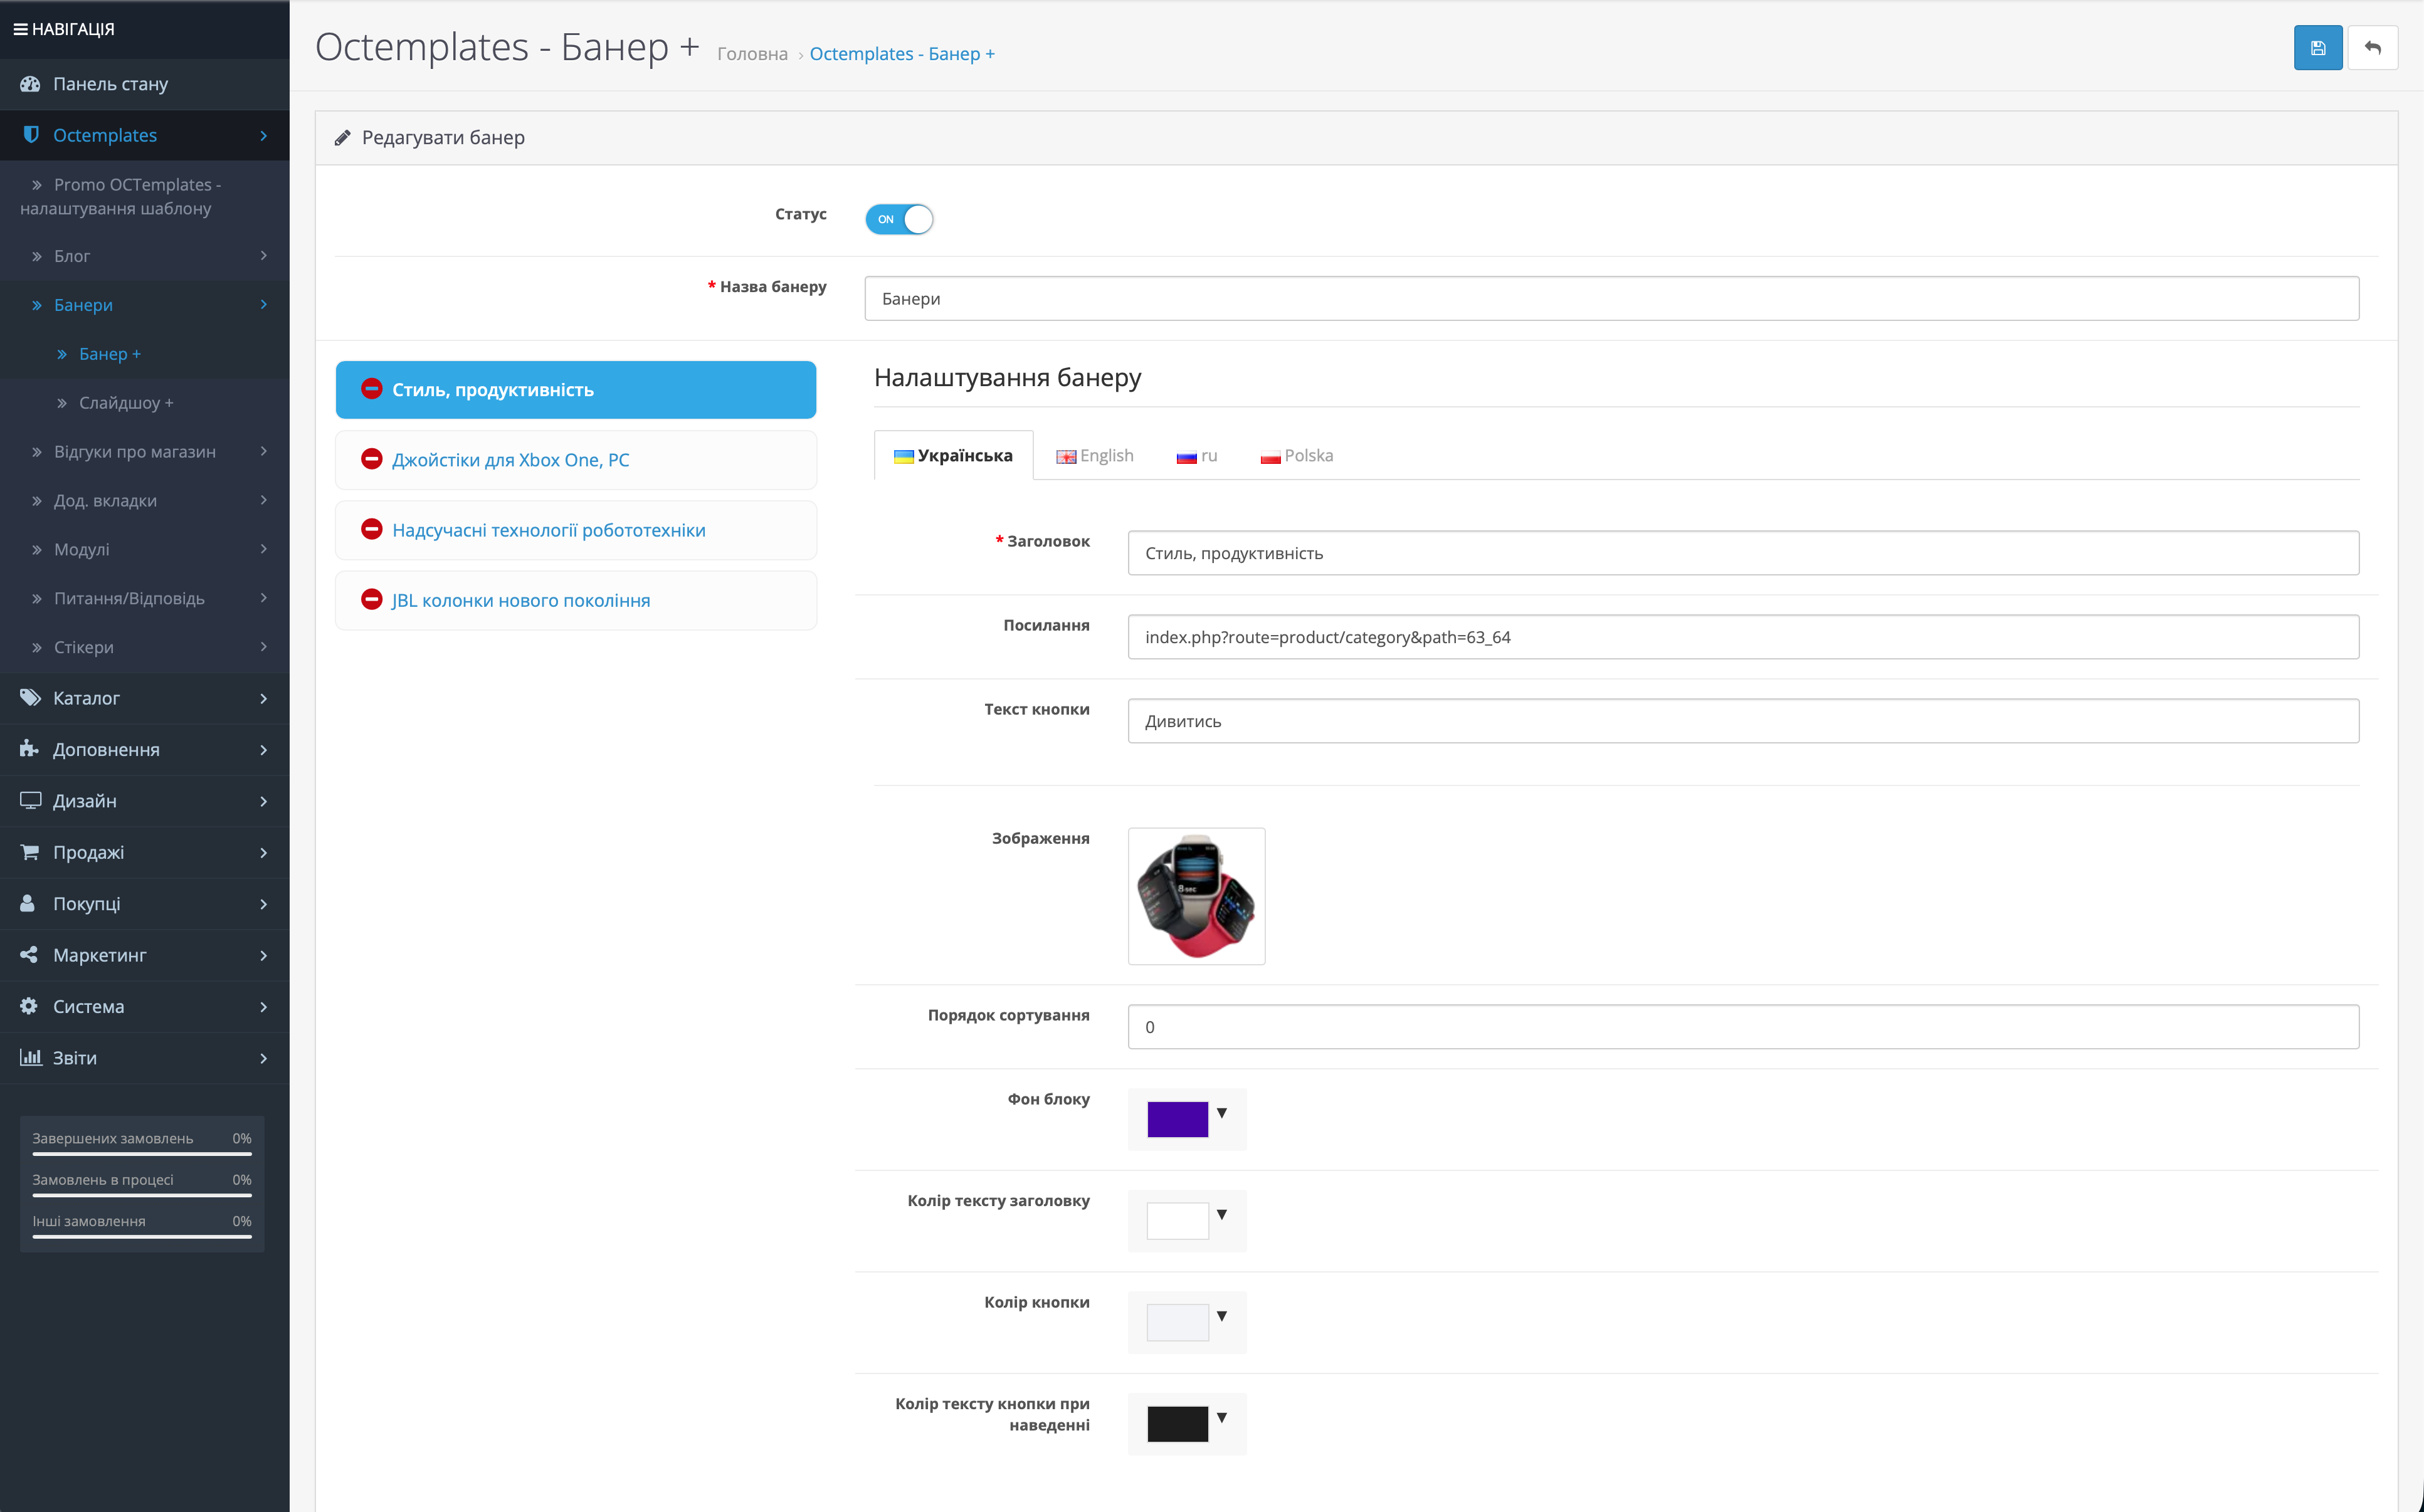
Task: Click the back arrow button in header
Action: pos(2372,48)
